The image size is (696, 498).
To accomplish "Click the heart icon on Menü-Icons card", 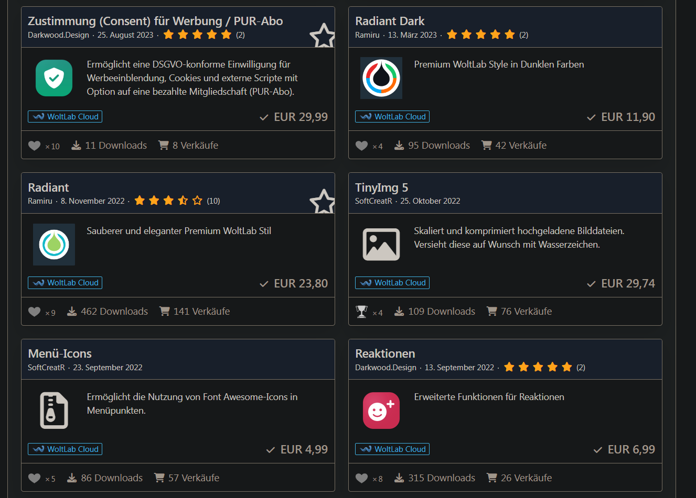I will click(x=34, y=478).
